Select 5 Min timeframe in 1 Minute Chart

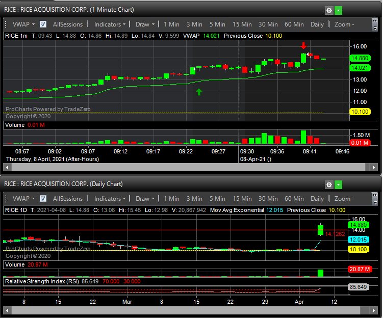point(217,24)
